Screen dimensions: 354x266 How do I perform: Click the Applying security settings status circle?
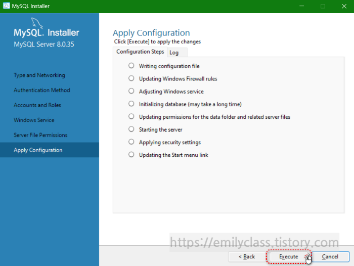131,142
